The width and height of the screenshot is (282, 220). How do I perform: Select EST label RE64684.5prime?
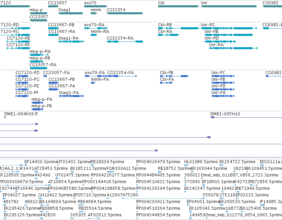tap(94, 202)
